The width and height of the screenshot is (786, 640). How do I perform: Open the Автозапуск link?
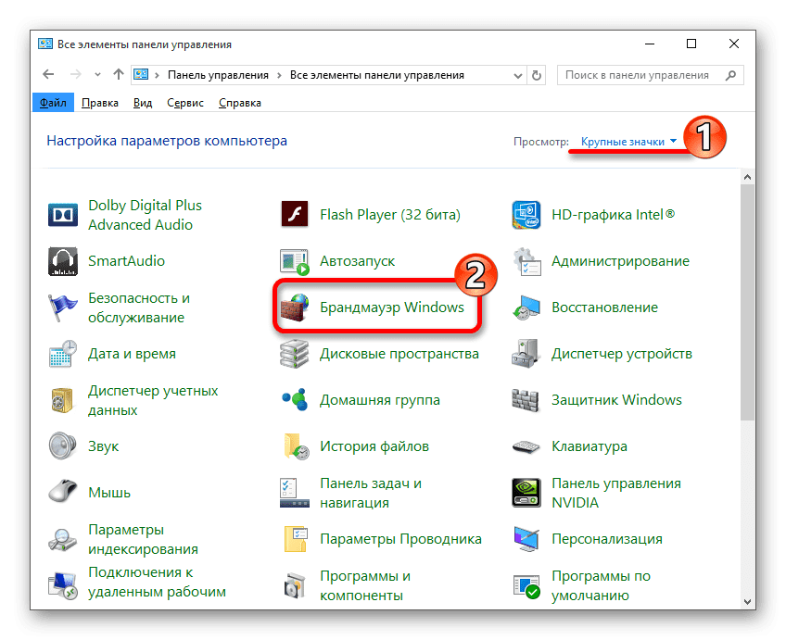358,261
